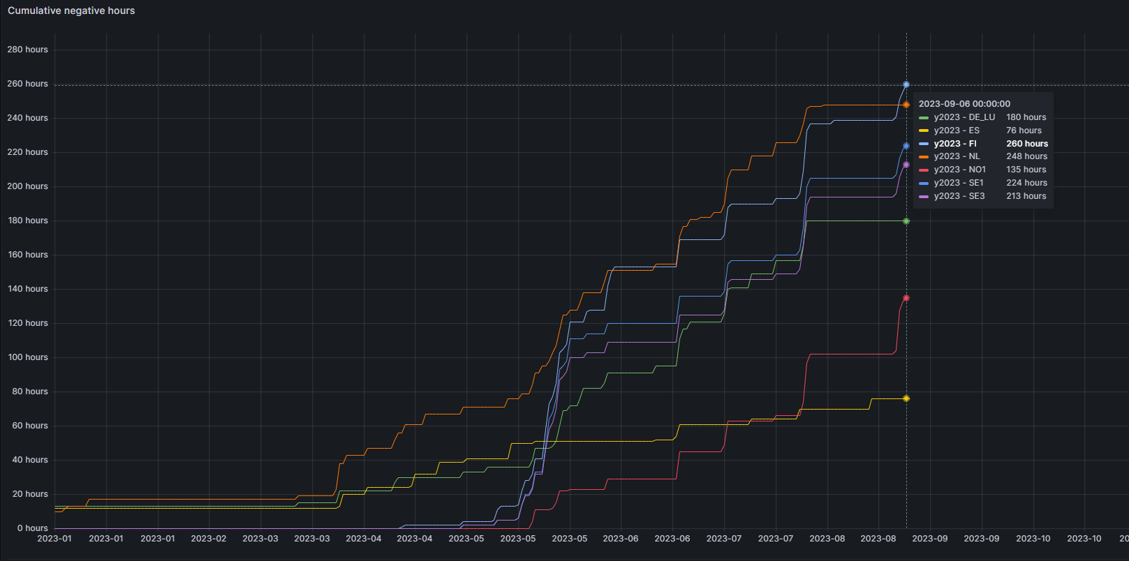This screenshot has height=561, width=1129.
Task: Click the orange NL data point marker
Action: tap(906, 105)
